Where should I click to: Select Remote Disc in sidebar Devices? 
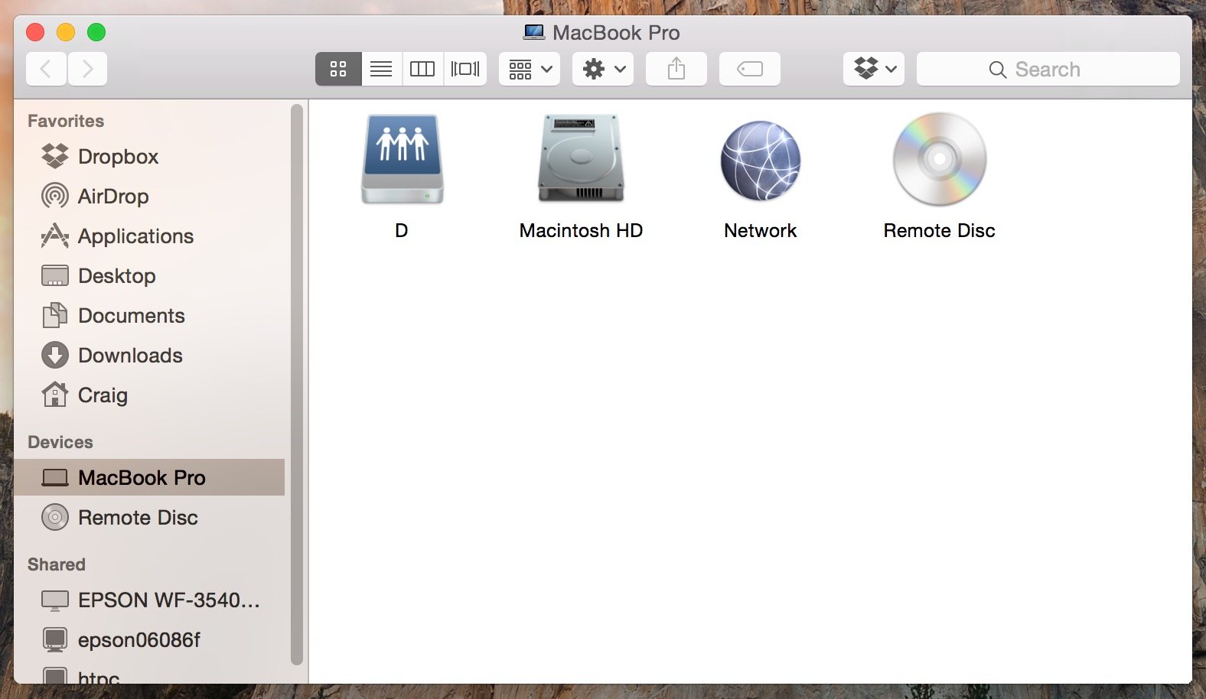click(149, 518)
